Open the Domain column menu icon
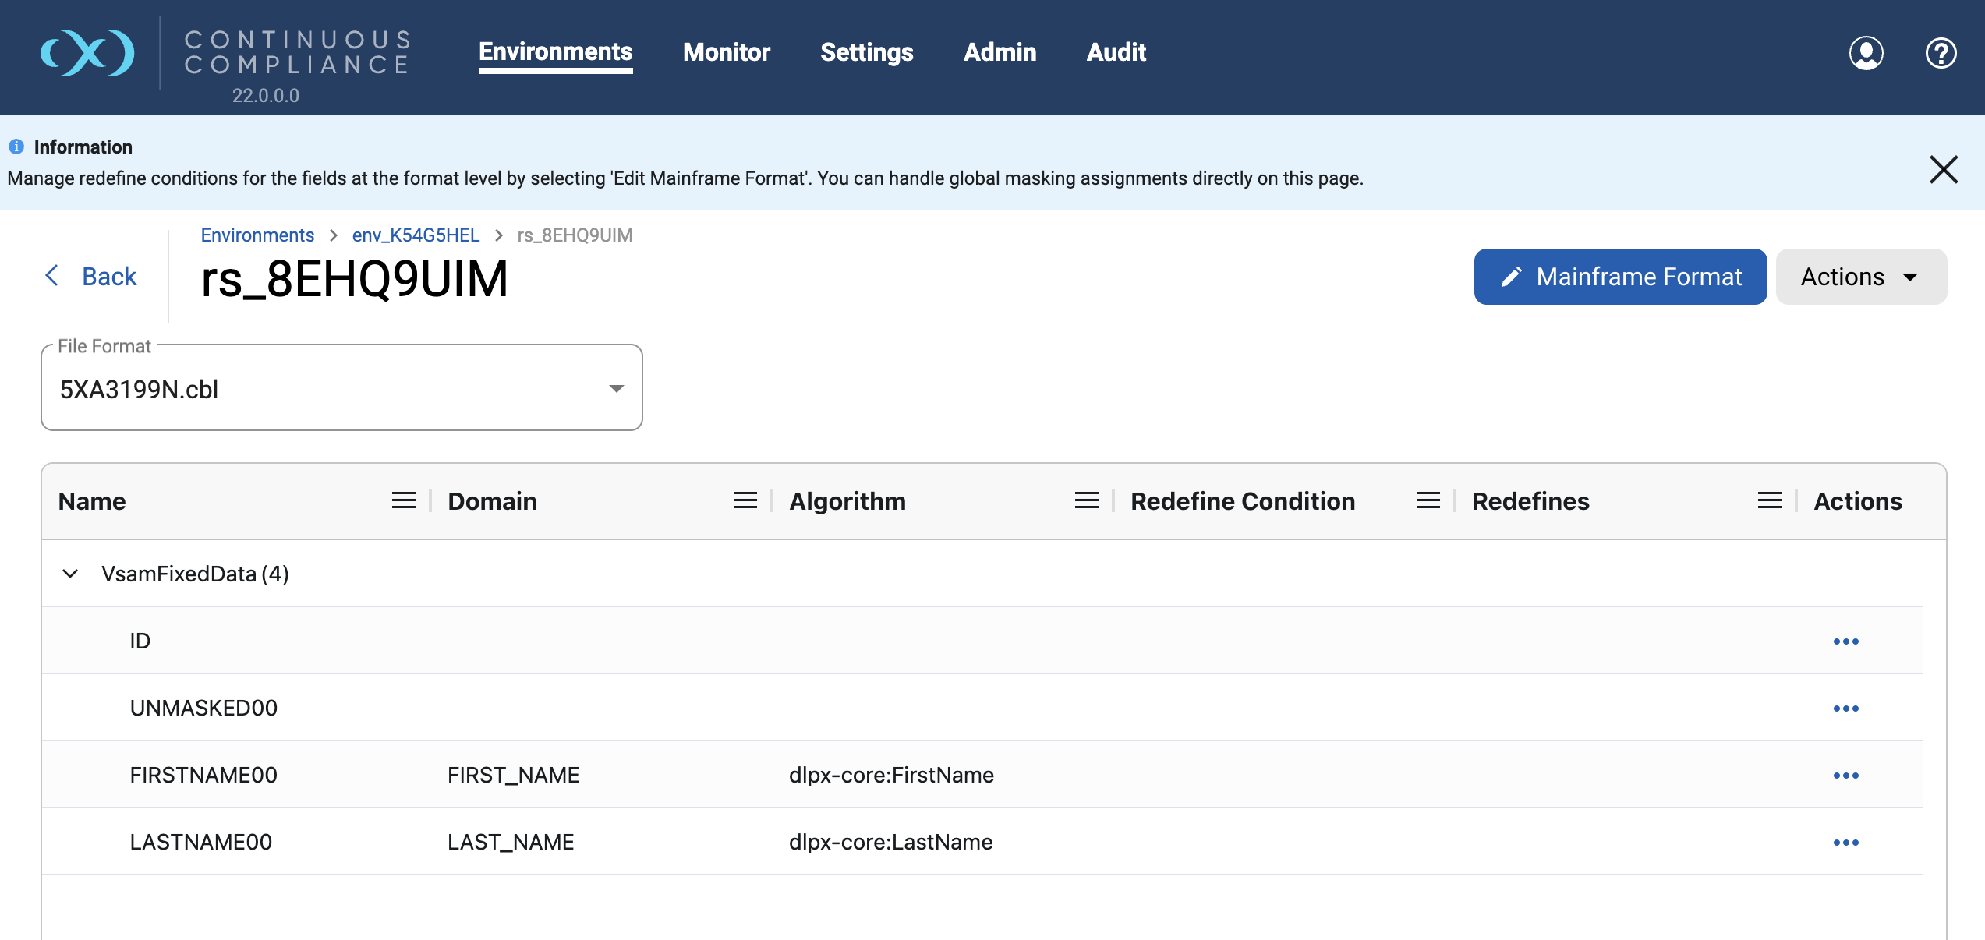 click(745, 500)
